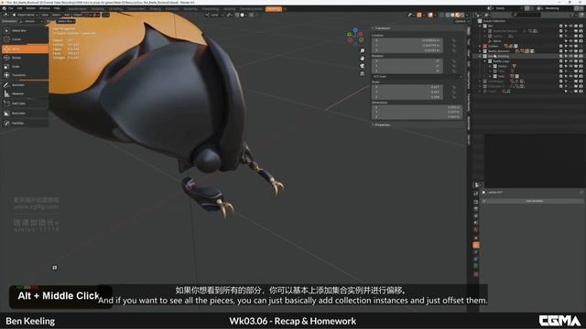This screenshot has height=329, width=586.
Task: Open the viewport Options dropdown
Action: click(461, 21)
